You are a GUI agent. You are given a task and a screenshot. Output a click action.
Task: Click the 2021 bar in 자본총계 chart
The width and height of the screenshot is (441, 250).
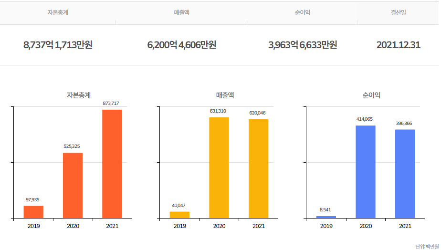coord(112,164)
